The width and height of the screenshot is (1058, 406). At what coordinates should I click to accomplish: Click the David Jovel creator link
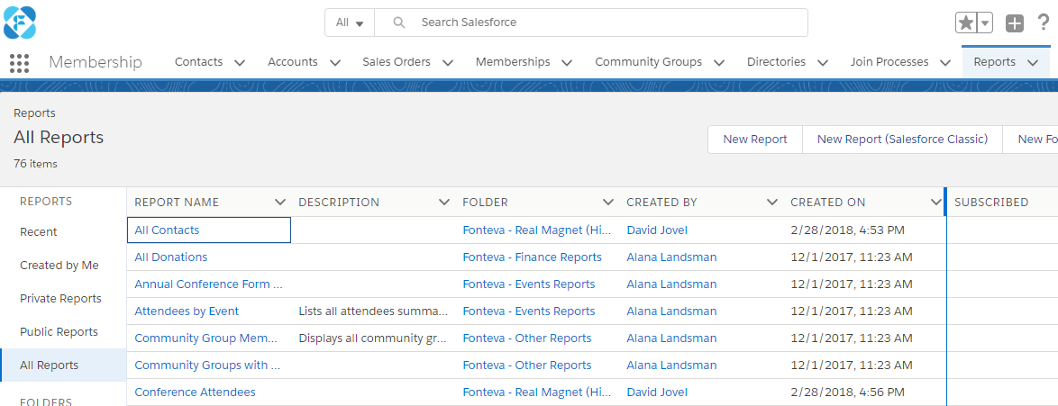pyautogui.click(x=657, y=230)
